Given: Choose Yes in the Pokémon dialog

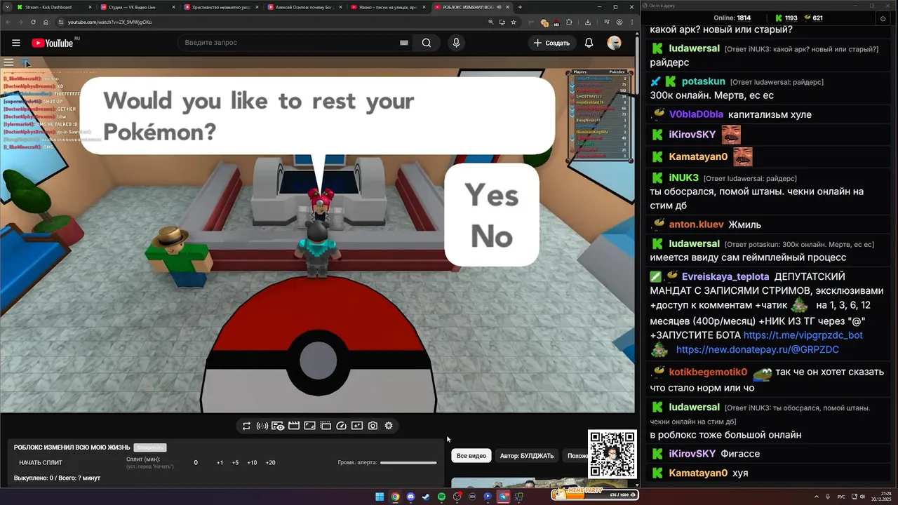Looking at the screenshot, I should (x=492, y=195).
